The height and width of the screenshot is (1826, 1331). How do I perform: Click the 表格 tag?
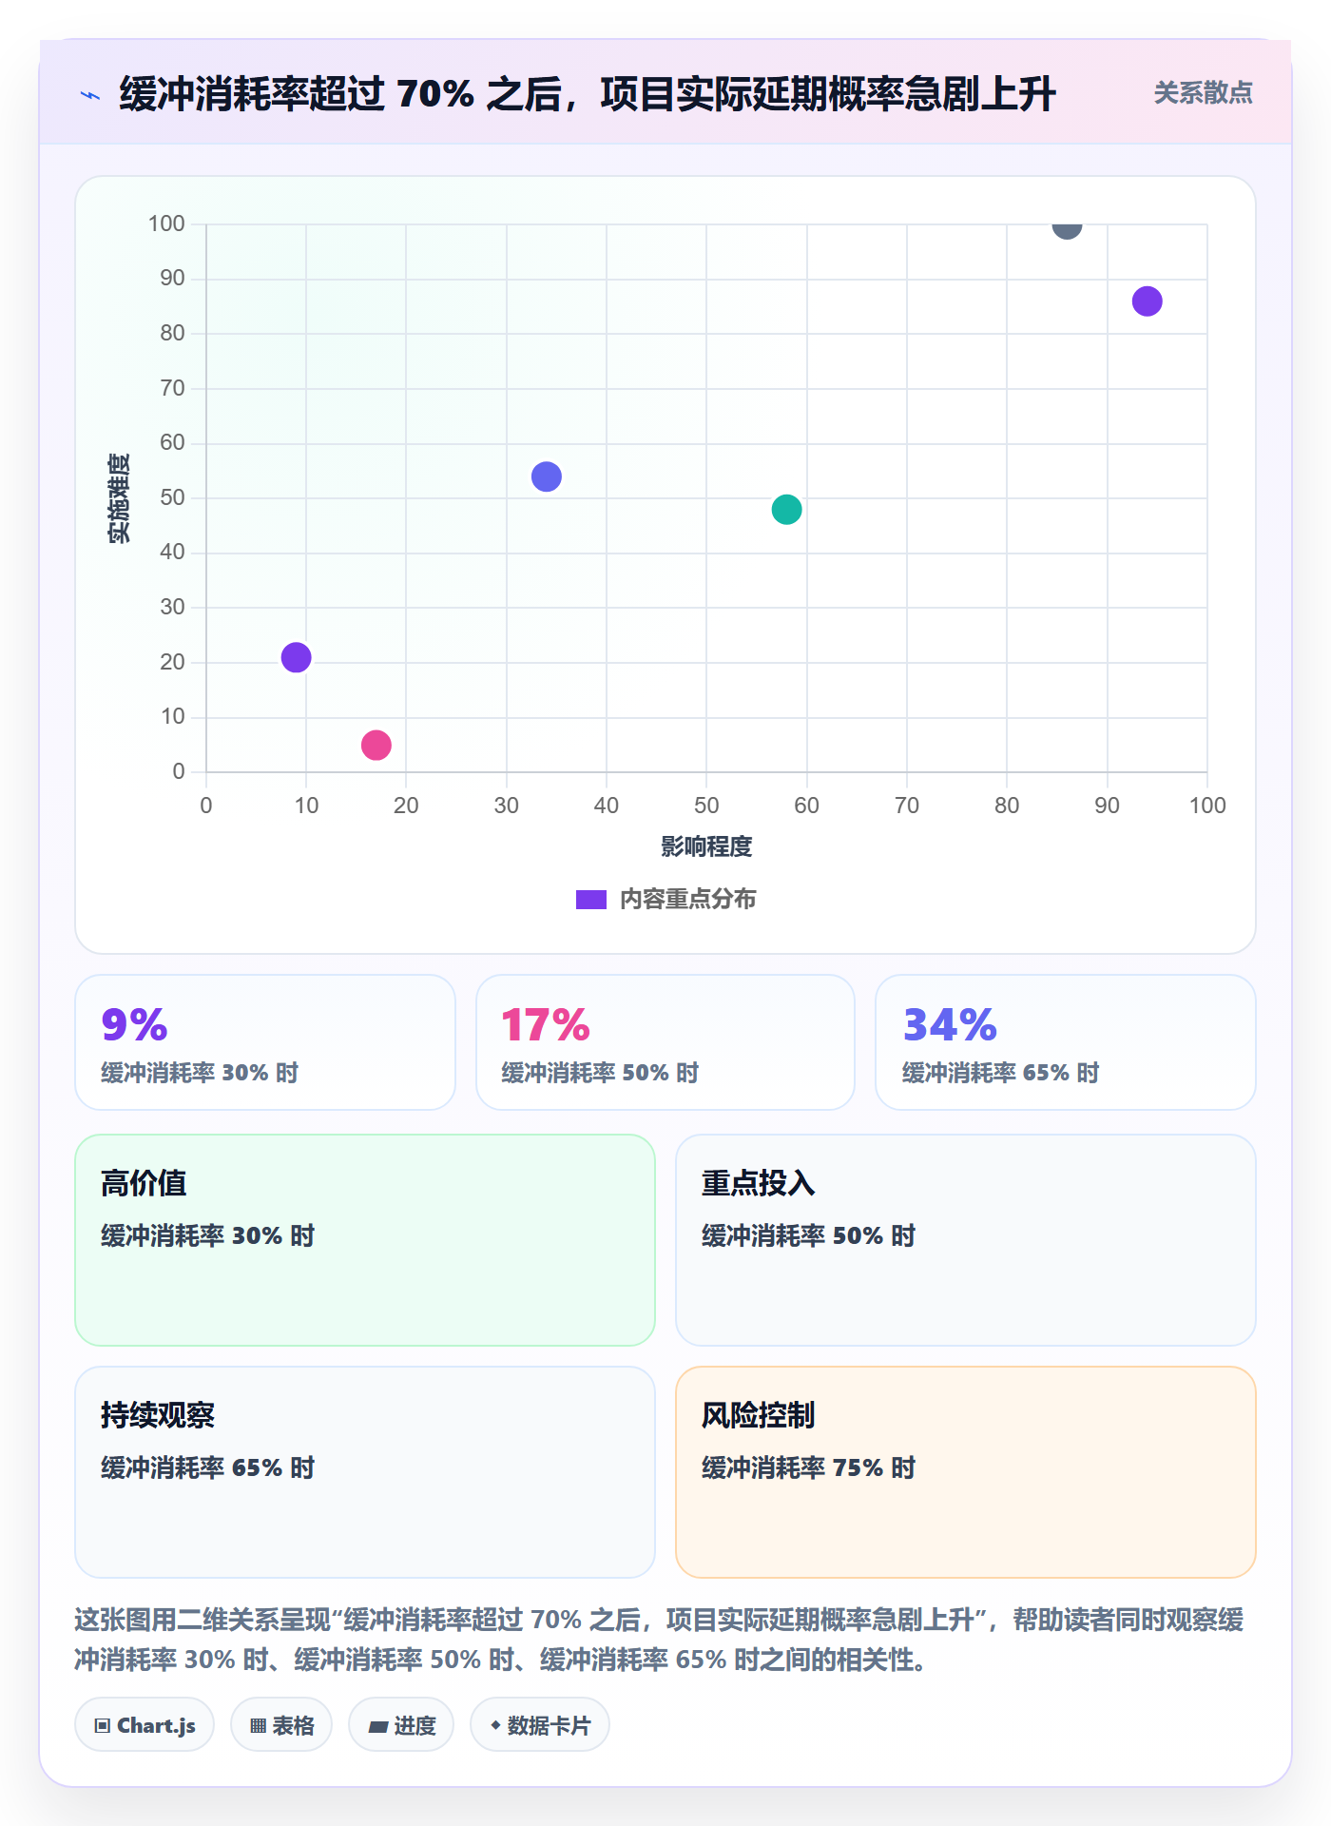click(281, 1725)
